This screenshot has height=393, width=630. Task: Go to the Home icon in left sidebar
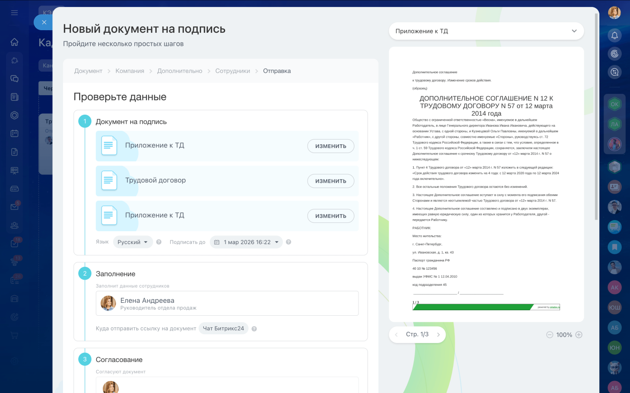(x=14, y=42)
